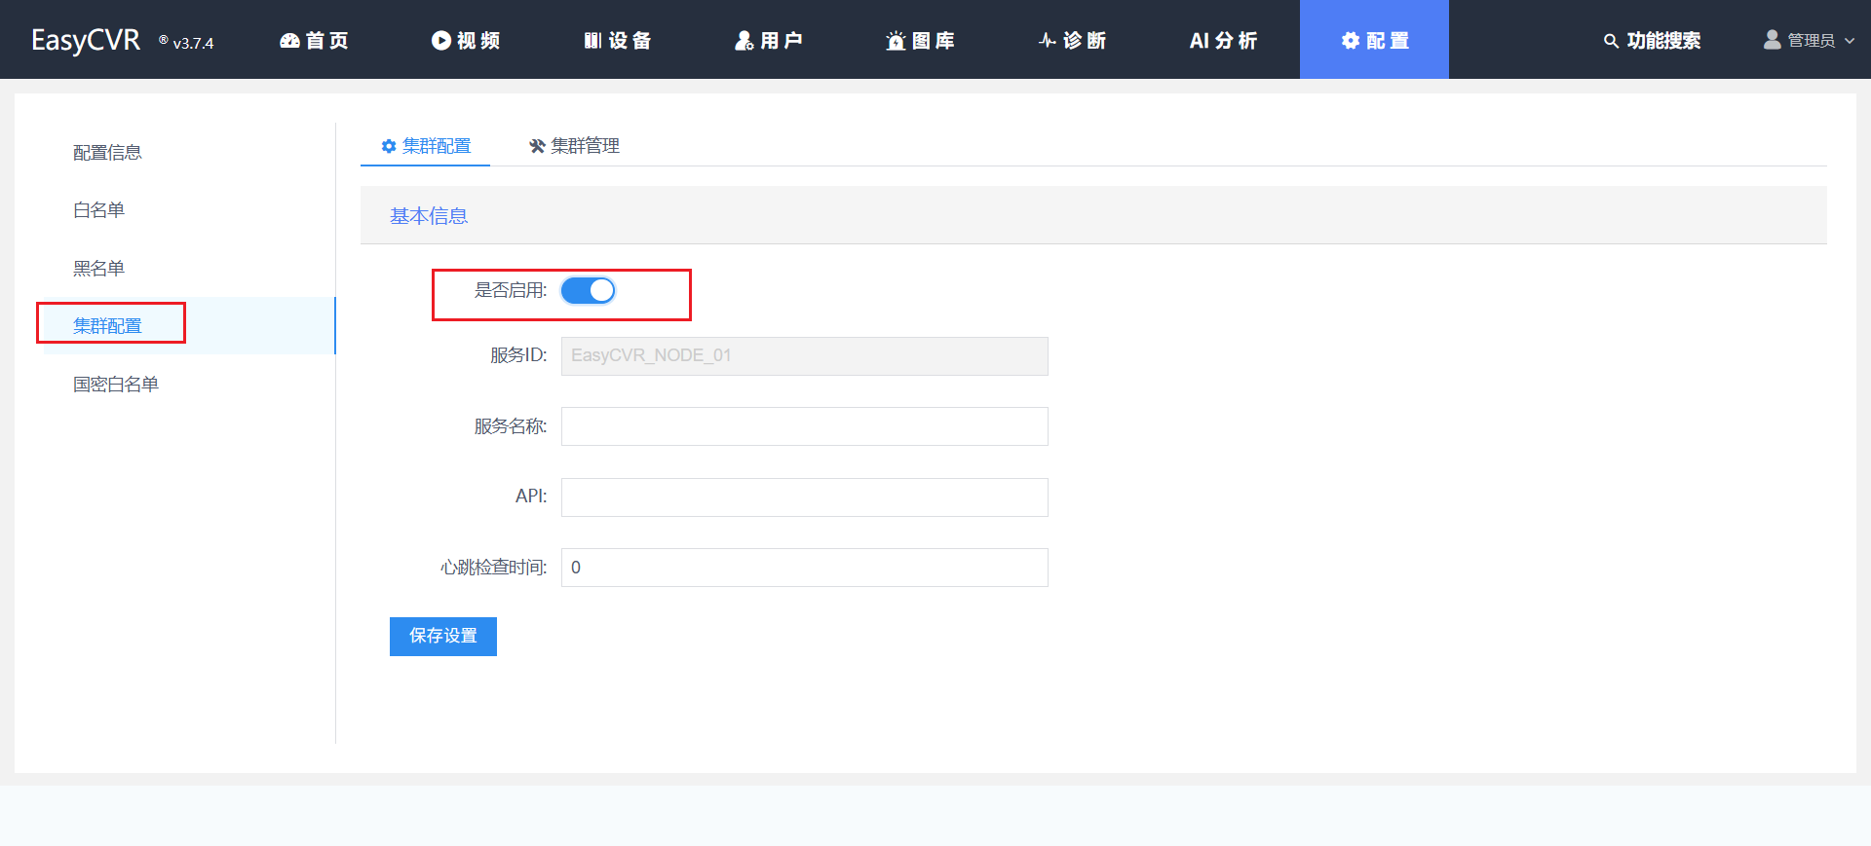
Task: Focus the 心跳检查时间 input field
Action: pos(804,568)
